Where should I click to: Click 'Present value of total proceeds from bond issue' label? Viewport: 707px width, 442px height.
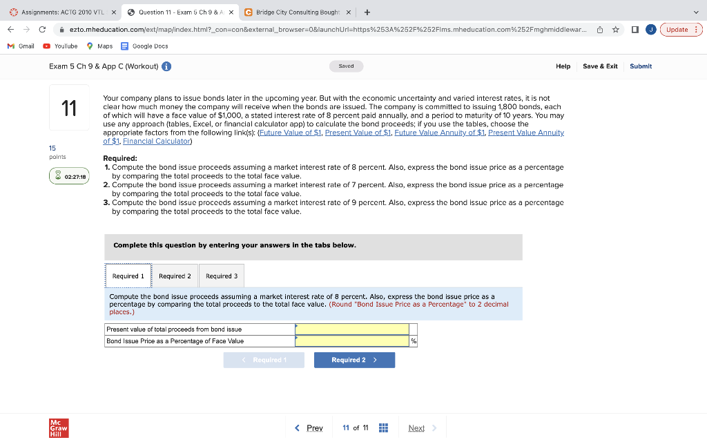(174, 329)
